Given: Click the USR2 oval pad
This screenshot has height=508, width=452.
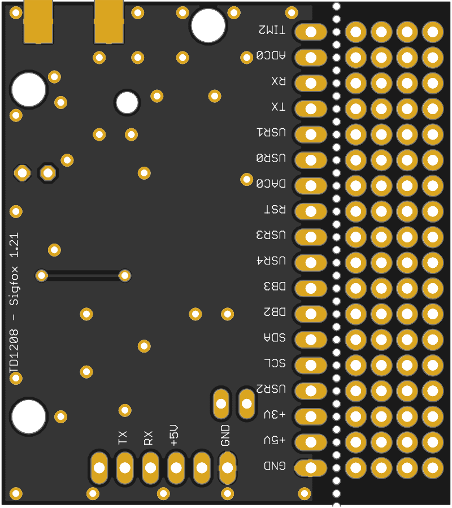Looking at the screenshot, I should [x=310, y=390].
